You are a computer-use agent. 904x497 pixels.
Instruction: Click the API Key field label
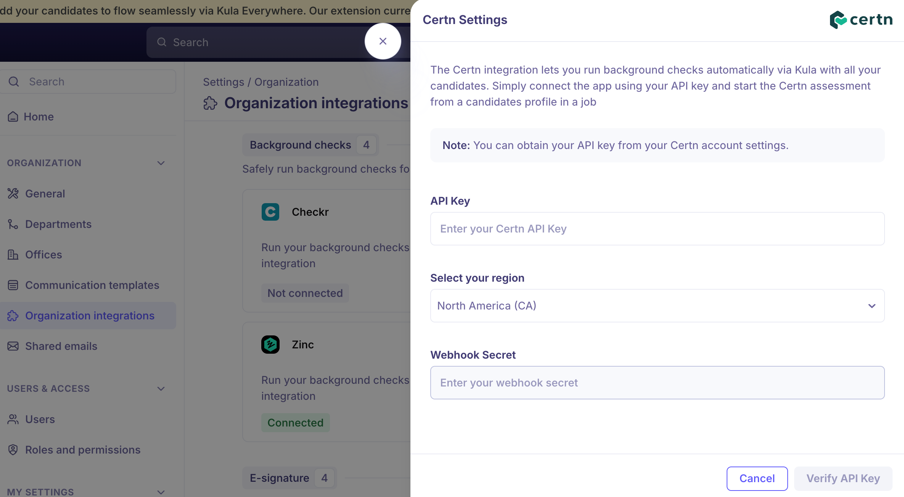pos(450,201)
